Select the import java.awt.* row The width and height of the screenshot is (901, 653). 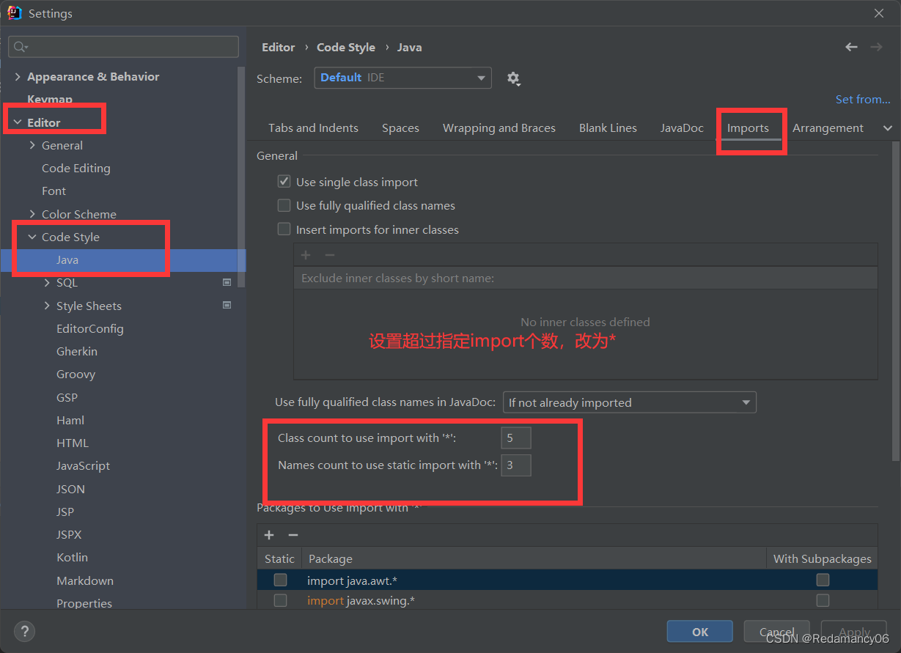click(567, 580)
